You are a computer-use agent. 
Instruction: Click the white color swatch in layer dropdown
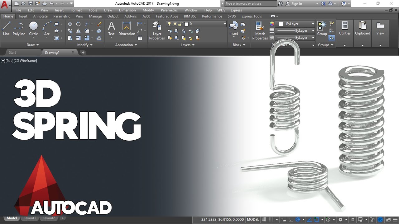[x=186, y=24]
